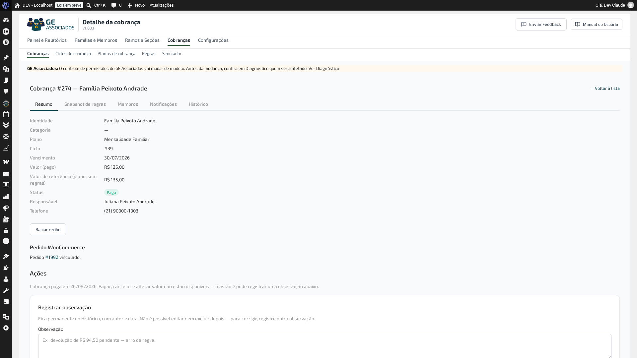Open Comments speech bubble in sidebar

pos(6,91)
